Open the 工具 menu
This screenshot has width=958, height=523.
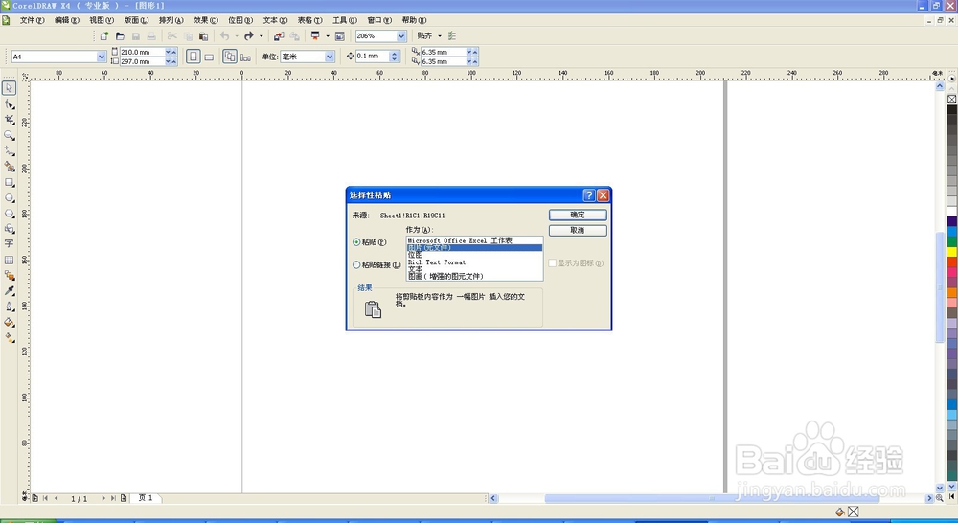(x=345, y=20)
